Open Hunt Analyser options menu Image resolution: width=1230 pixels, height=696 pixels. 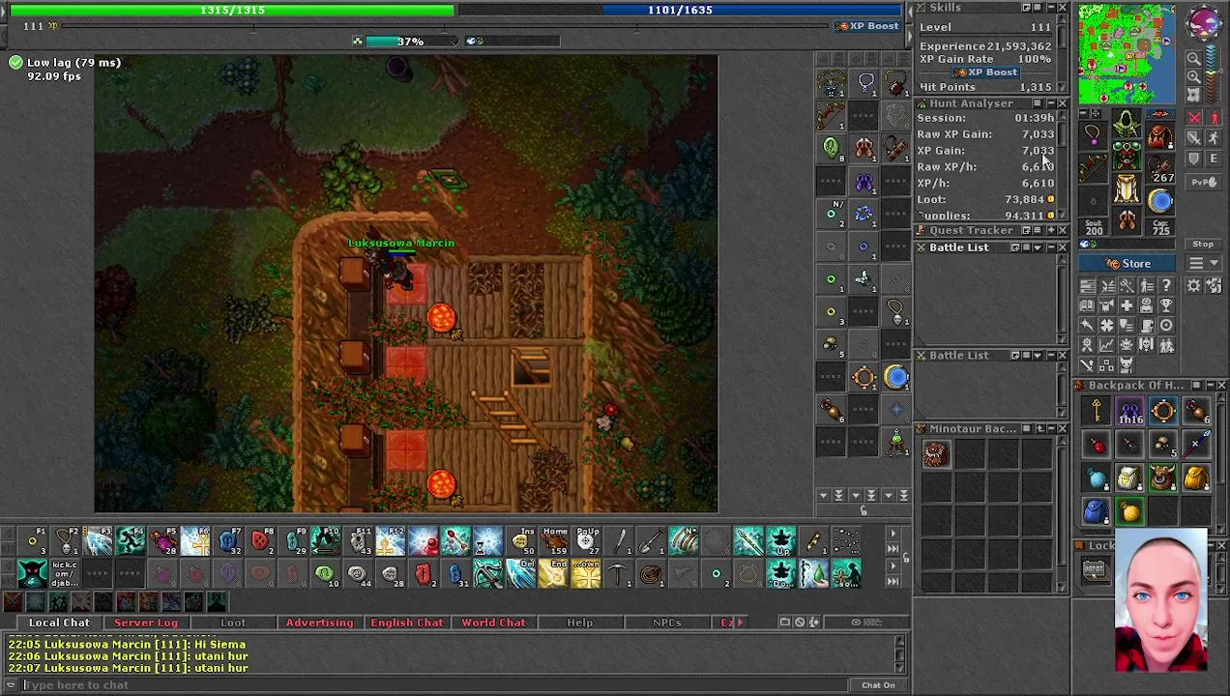point(1038,103)
